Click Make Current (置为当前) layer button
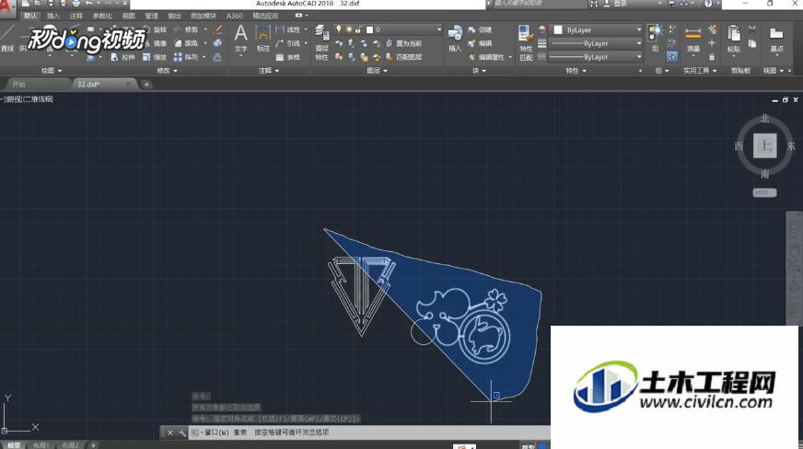This screenshot has width=803, height=449. [x=404, y=43]
